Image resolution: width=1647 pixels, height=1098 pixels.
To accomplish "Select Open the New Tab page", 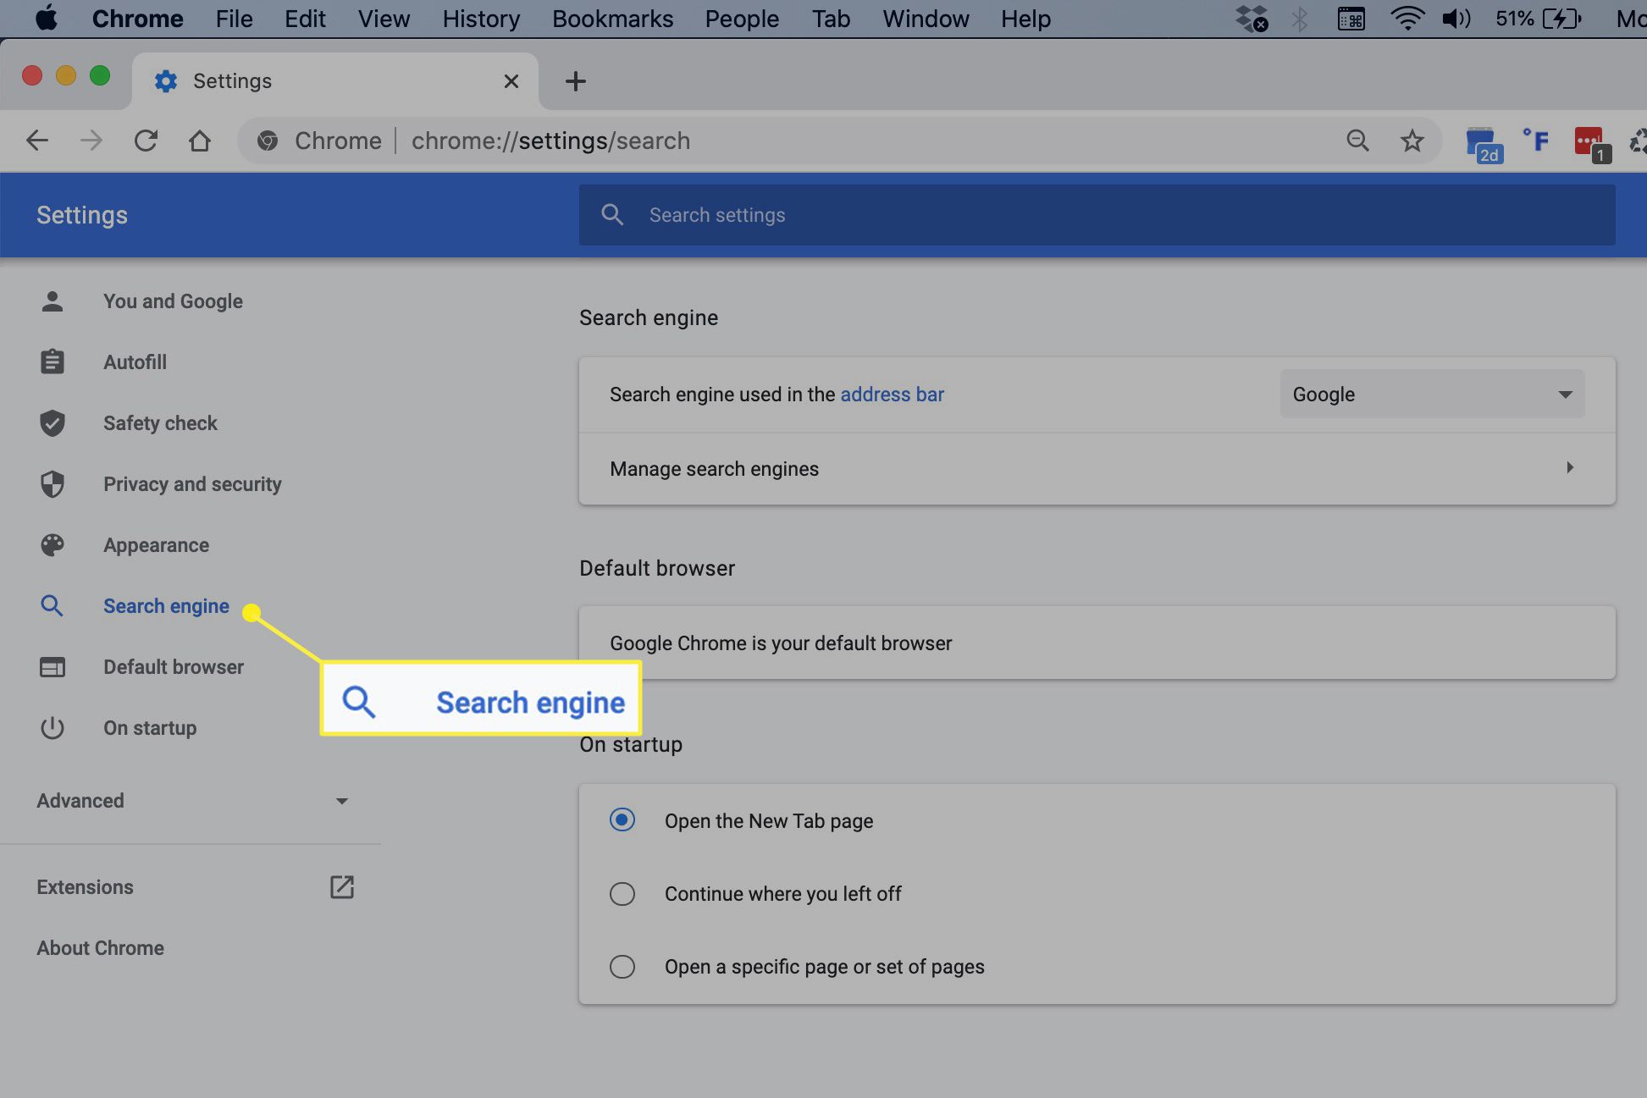I will click(622, 820).
